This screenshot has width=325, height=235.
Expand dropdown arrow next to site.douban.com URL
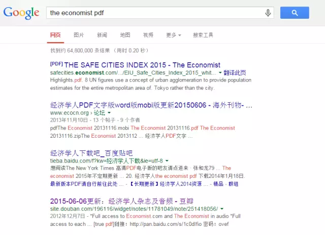point(222,209)
